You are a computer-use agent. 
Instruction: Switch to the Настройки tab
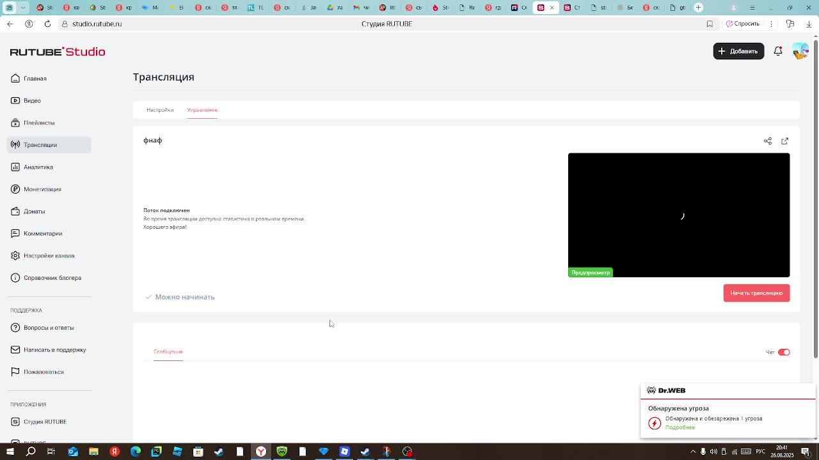[160, 110]
